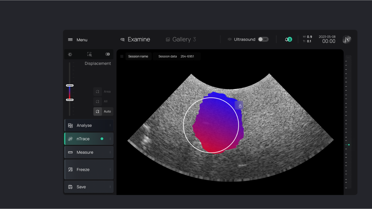Open notifications bell with 3 alerts
The height and width of the screenshot is (209, 372).
pos(288,39)
